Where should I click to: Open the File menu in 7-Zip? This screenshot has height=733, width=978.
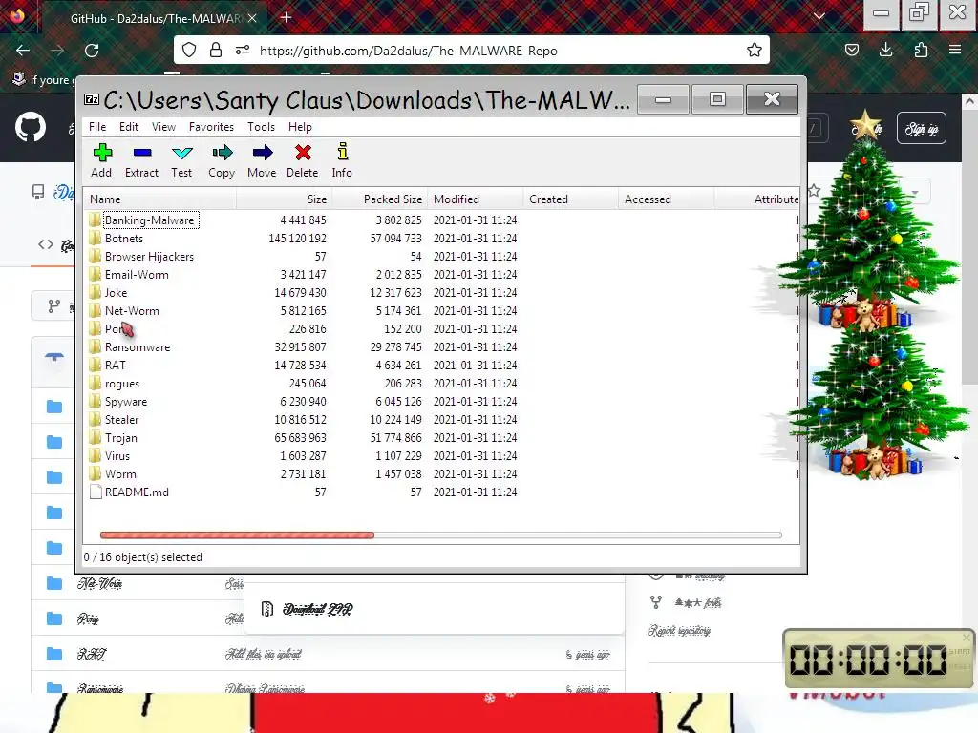point(97,127)
